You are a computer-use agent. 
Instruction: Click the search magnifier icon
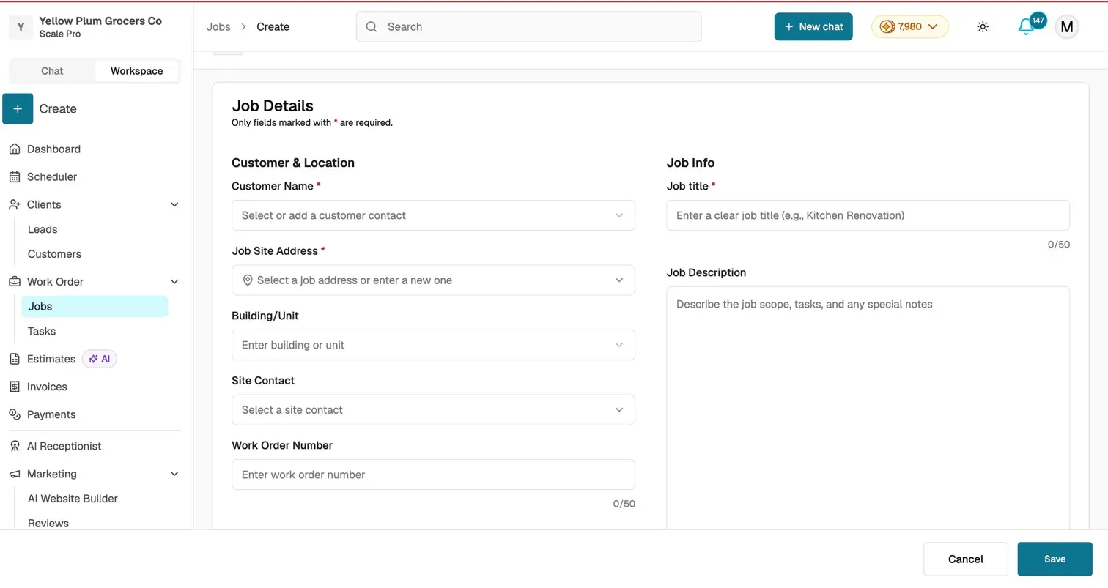[372, 27]
